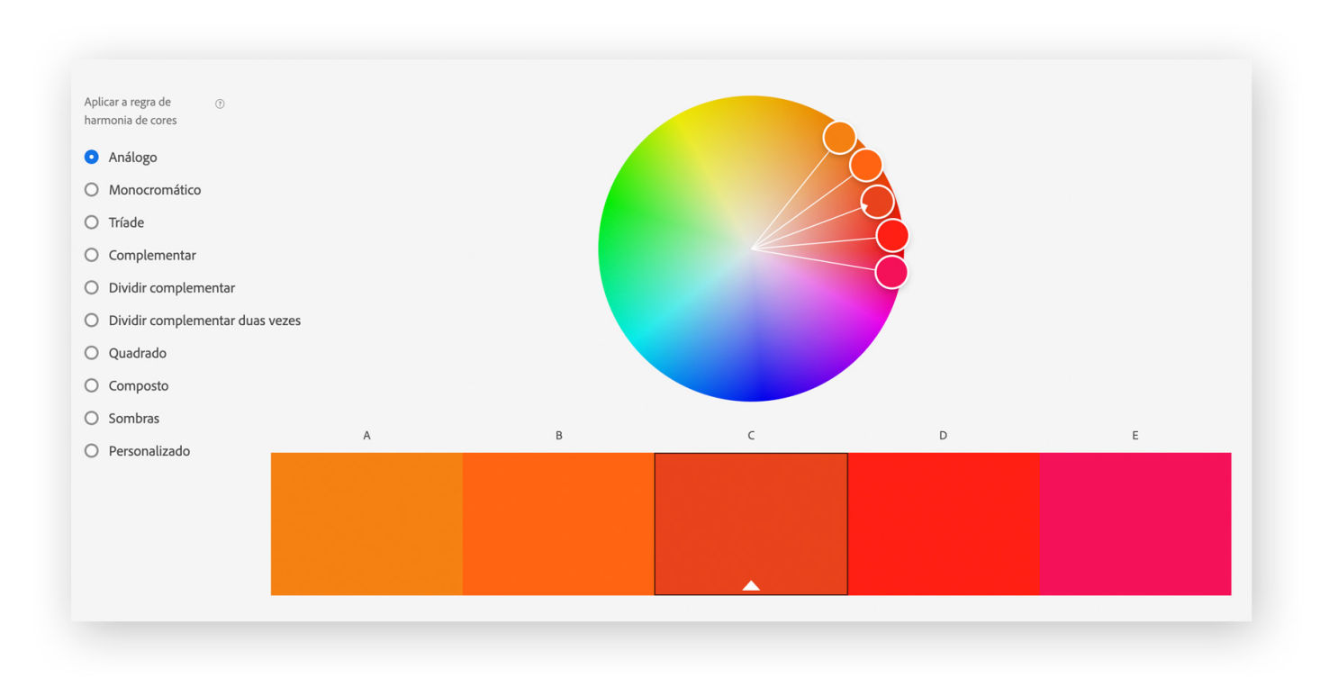
Task: Choose the Sombras color rule
Action: click(122, 419)
